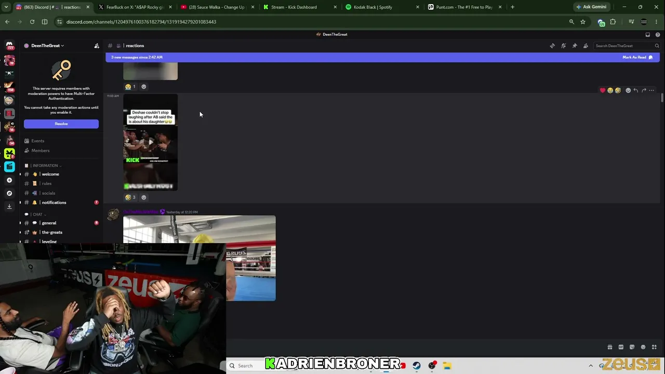The height and width of the screenshot is (374, 665).
Task: Add the heart reaction in message hover toolbar
Action: (x=603, y=90)
